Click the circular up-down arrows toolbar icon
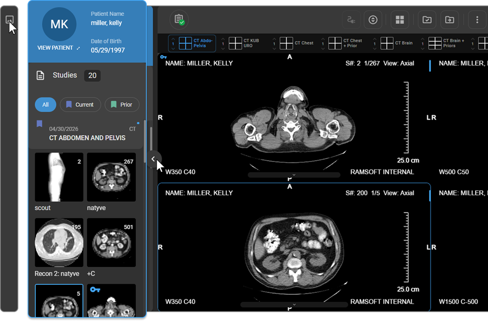Image resolution: width=488 pixels, height=321 pixels. [373, 19]
